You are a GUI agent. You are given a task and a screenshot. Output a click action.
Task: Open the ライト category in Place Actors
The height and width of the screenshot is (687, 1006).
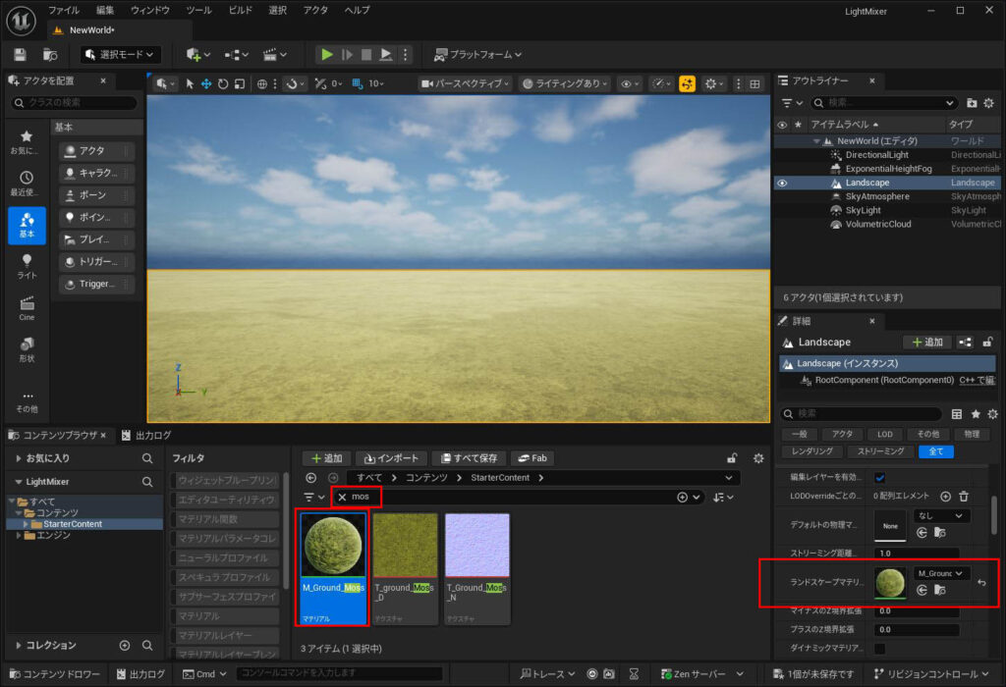27,266
